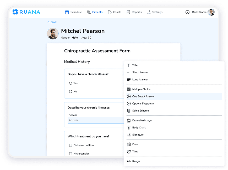Click the Ruana logo icon
This screenshot has height=170, width=228.
pos(15,12)
